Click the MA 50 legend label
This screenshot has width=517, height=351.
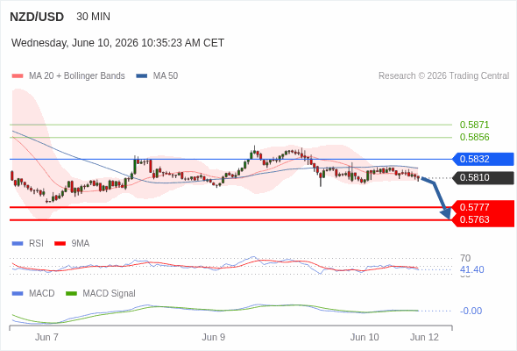pyautogui.click(x=166, y=76)
